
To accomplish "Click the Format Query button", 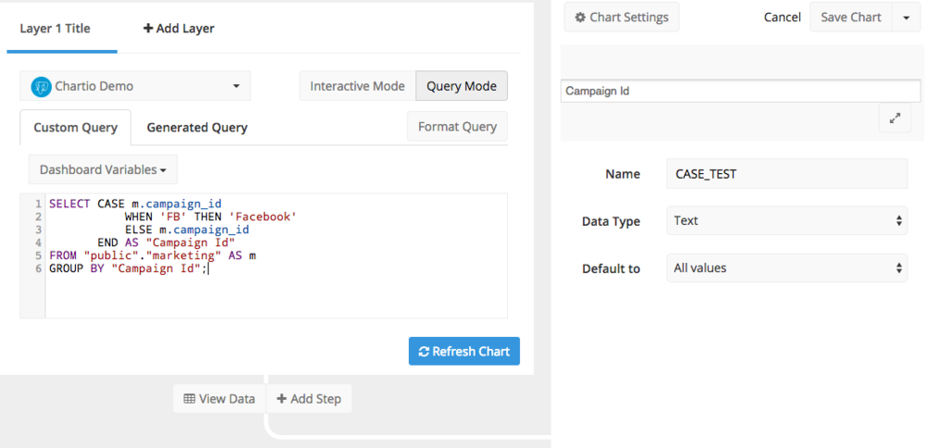I will point(458,126).
